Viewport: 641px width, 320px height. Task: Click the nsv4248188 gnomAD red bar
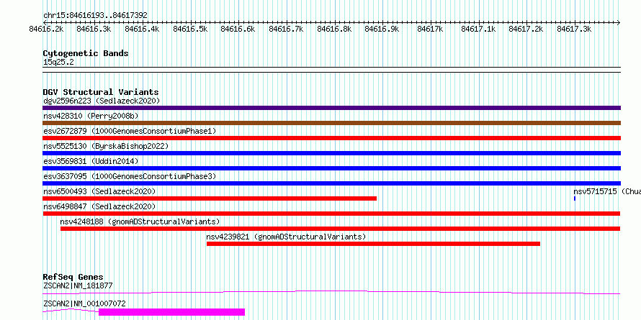(x=340, y=229)
